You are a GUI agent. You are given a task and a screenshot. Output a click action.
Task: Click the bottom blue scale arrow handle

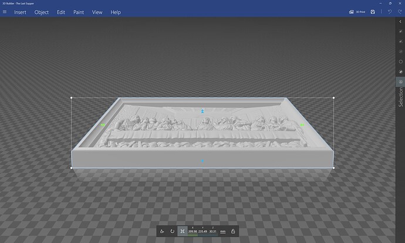pos(203,161)
